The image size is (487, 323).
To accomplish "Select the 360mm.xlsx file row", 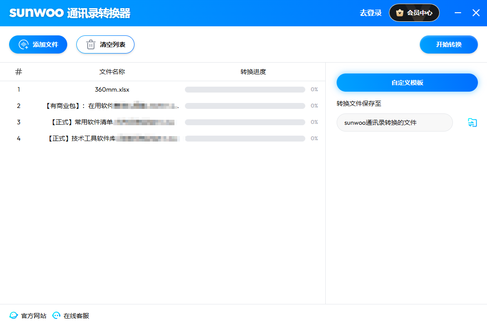I will click(x=112, y=89).
